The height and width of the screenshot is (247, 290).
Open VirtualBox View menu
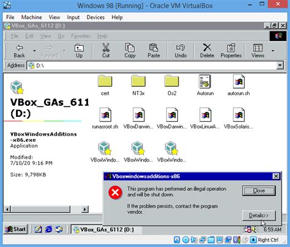point(54,17)
